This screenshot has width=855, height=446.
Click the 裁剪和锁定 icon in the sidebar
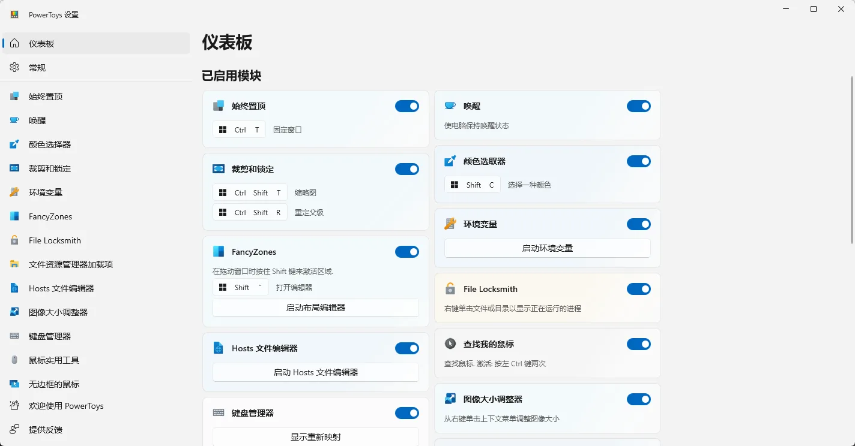[x=14, y=168]
